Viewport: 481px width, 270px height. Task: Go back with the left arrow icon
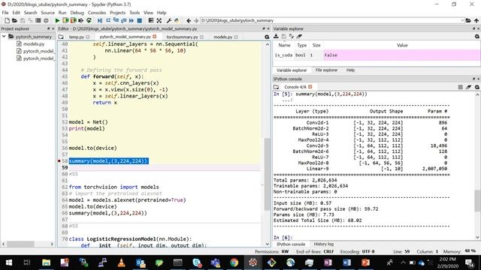point(189,20)
